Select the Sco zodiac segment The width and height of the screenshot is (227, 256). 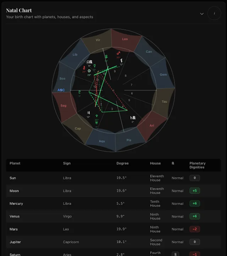coord(62,78)
